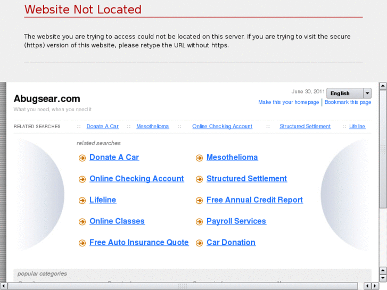Image resolution: width=387 pixels, height=290 pixels.
Task: Click the Abugsear.com site title
Action: click(47, 99)
